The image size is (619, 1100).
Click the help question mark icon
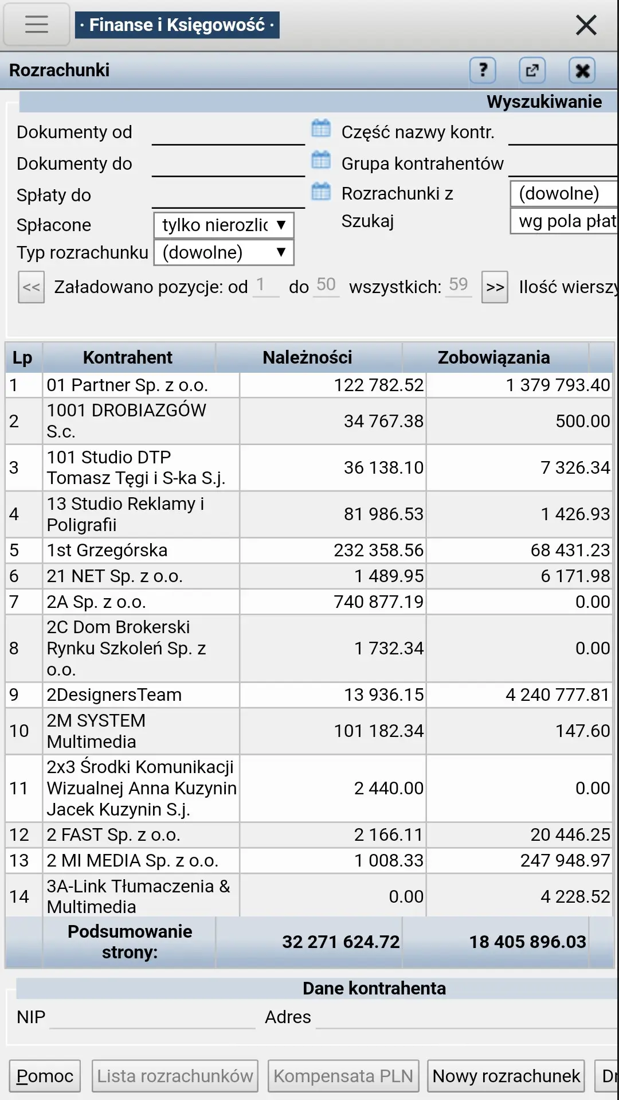tap(483, 71)
